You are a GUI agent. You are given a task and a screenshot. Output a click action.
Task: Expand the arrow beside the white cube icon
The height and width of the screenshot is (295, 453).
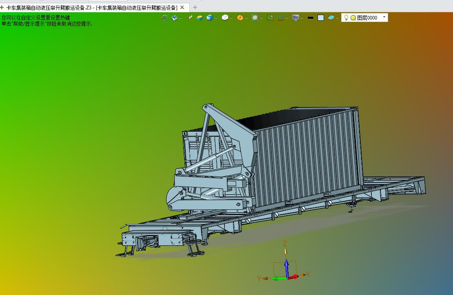tap(231, 18)
